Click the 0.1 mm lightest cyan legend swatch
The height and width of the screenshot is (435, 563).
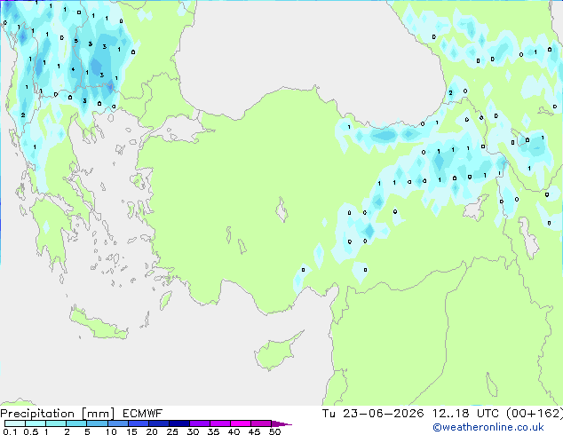pos(15,423)
